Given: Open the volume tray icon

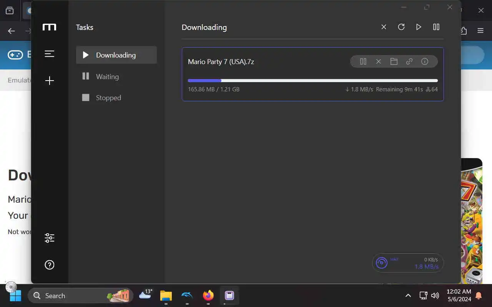Looking at the screenshot, I should [435, 295].
